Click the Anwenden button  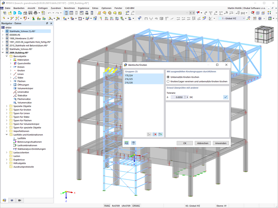[221, 143]
